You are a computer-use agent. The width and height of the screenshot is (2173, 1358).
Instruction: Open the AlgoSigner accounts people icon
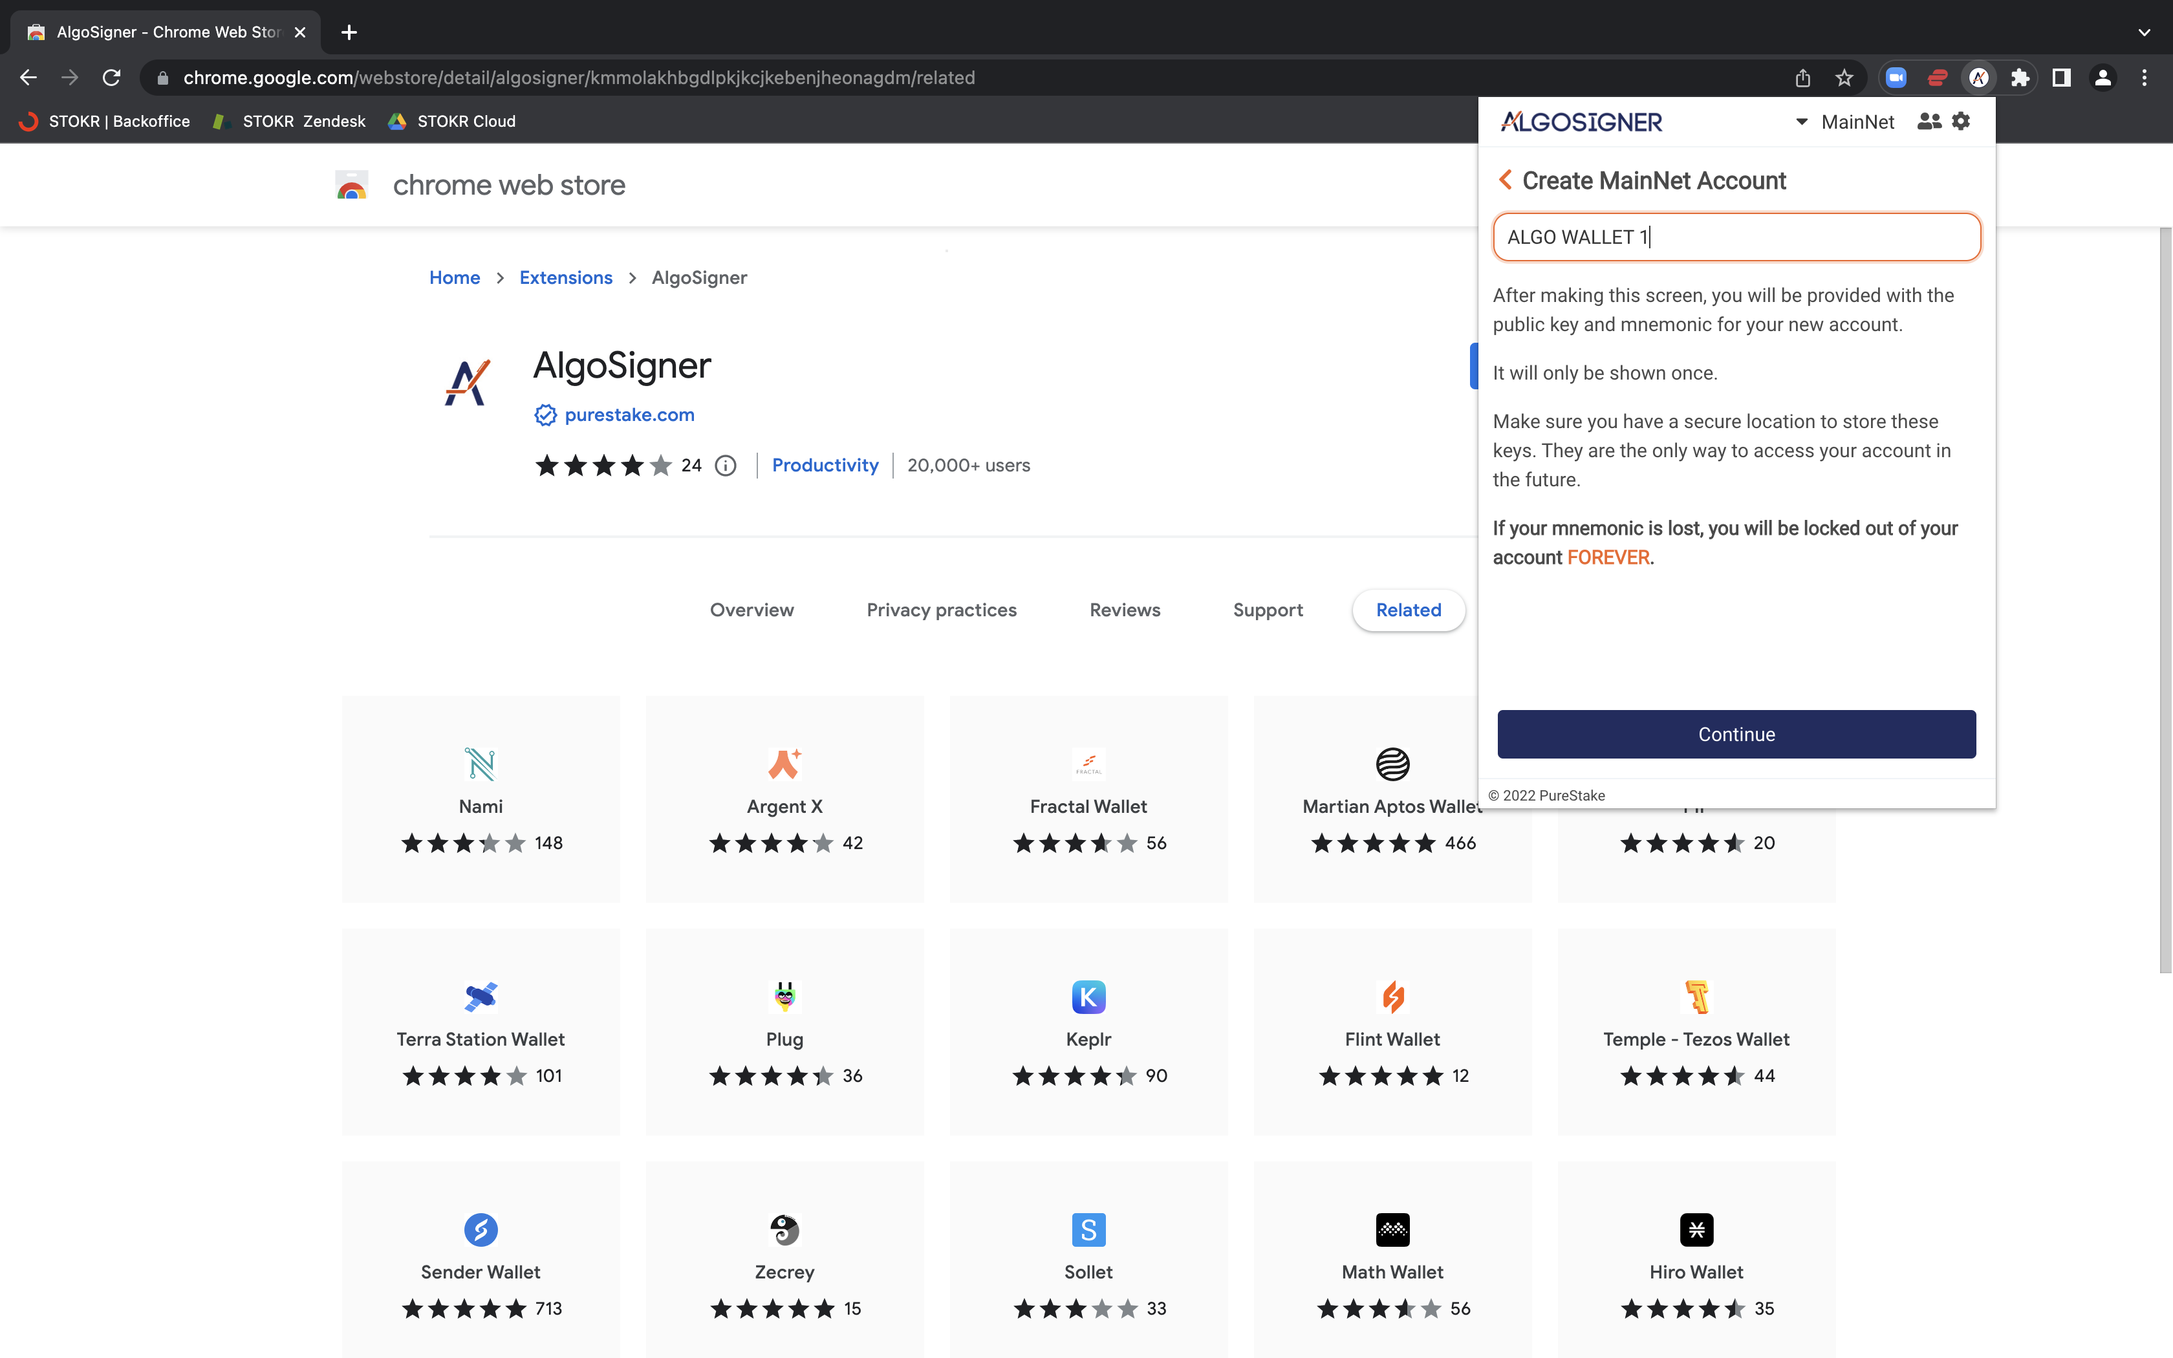pyautogui.click(x=1929, y=122)
